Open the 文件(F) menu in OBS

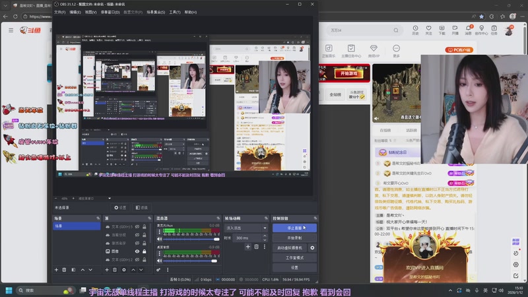(59, 12)
